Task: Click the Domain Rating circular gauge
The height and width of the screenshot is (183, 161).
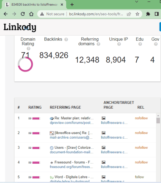Action: [x=25, y=64]
